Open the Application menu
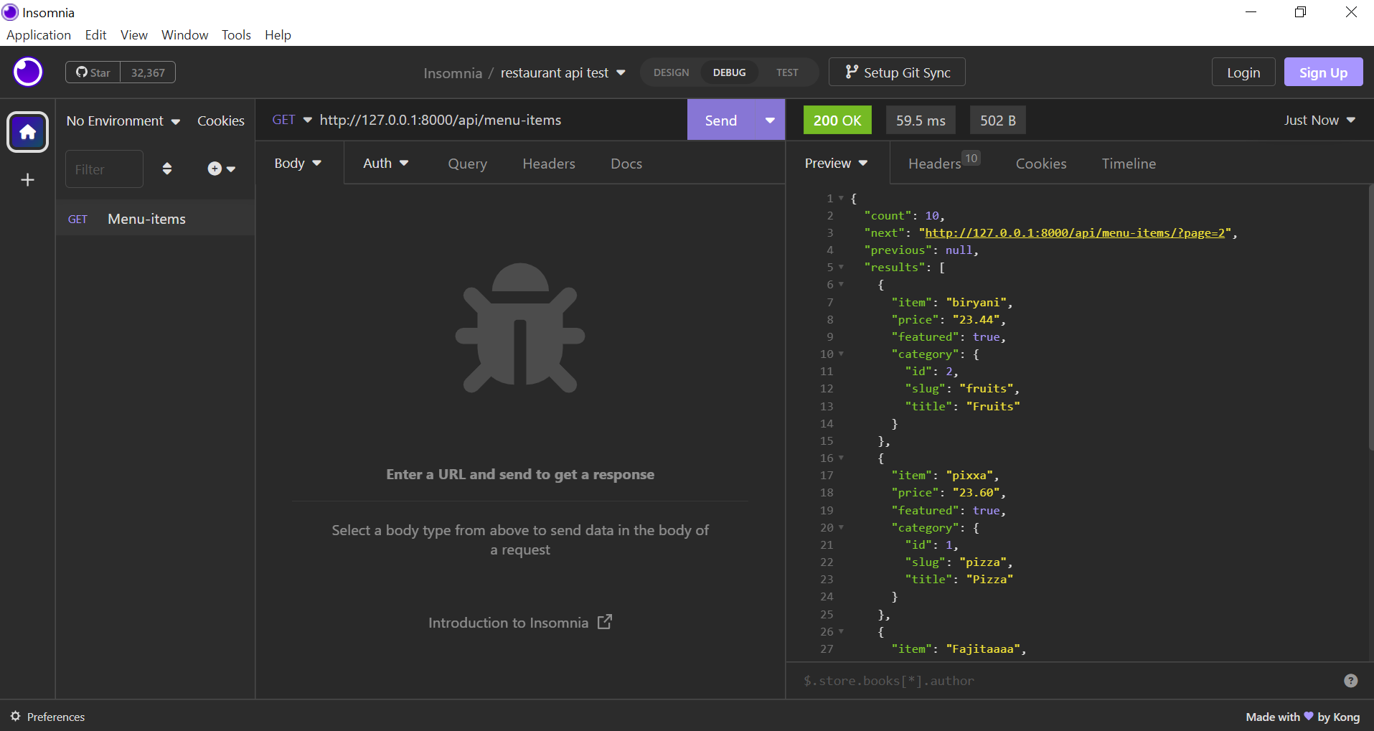1374x731 pixels. coord(39,34)
